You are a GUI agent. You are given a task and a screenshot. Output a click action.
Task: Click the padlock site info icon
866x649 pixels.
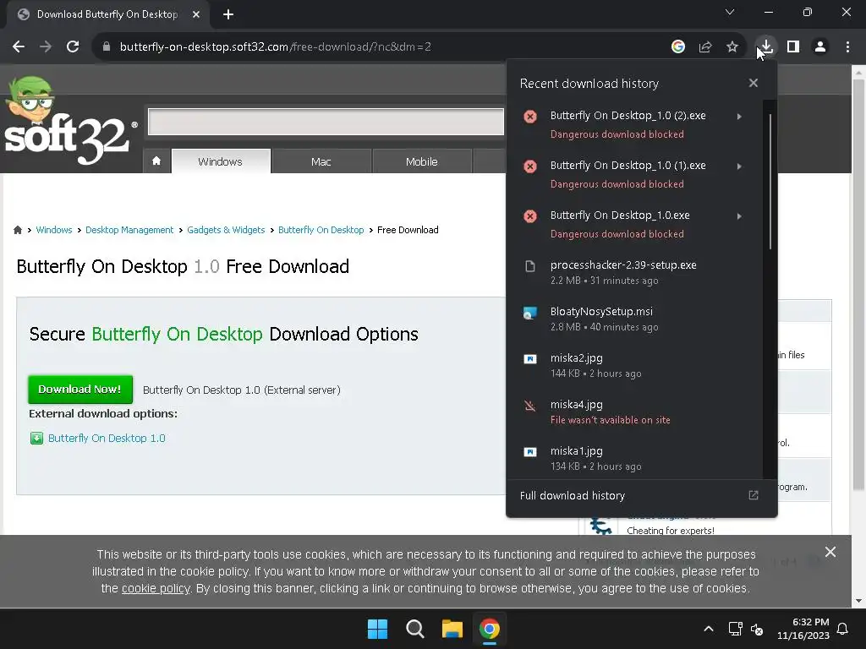click(x=107, y=47)
